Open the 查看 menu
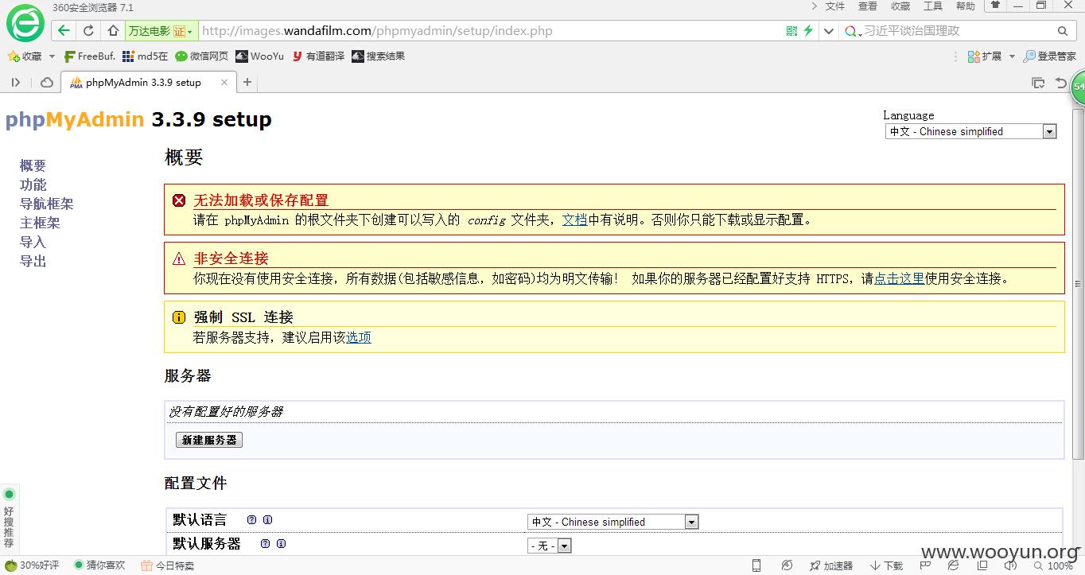The image size is (1085, 575). click(x=868, y=6)
